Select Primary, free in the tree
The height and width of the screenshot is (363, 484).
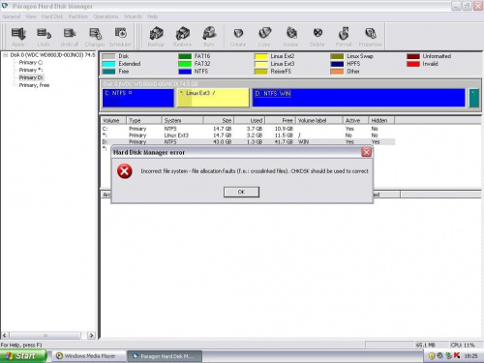(x=34, y=85)
